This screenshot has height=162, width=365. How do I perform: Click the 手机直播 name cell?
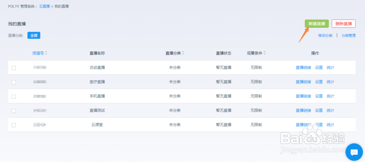pyautogui.click(x=97, y=96)
